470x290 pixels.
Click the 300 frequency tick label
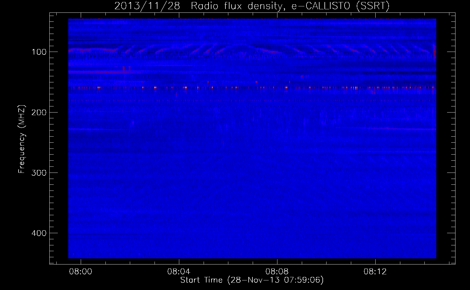click(39, 173)
